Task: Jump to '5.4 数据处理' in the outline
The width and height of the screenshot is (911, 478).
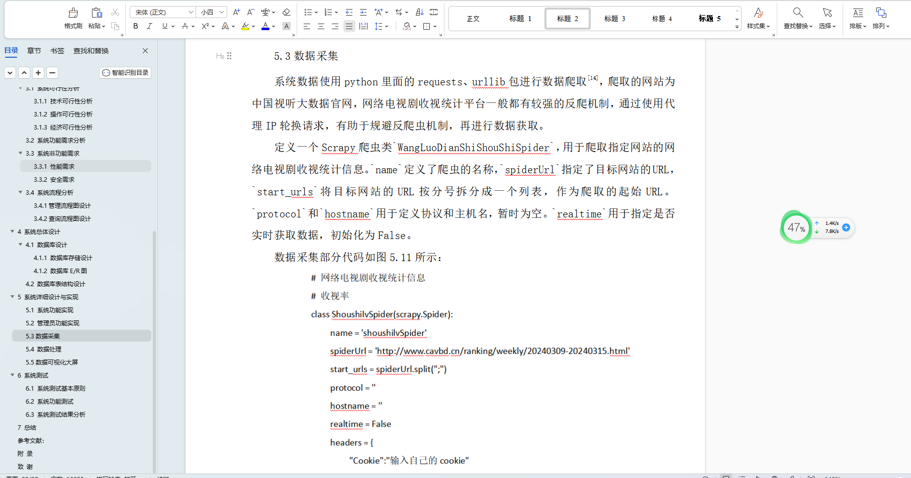Action: pos(43,349)
